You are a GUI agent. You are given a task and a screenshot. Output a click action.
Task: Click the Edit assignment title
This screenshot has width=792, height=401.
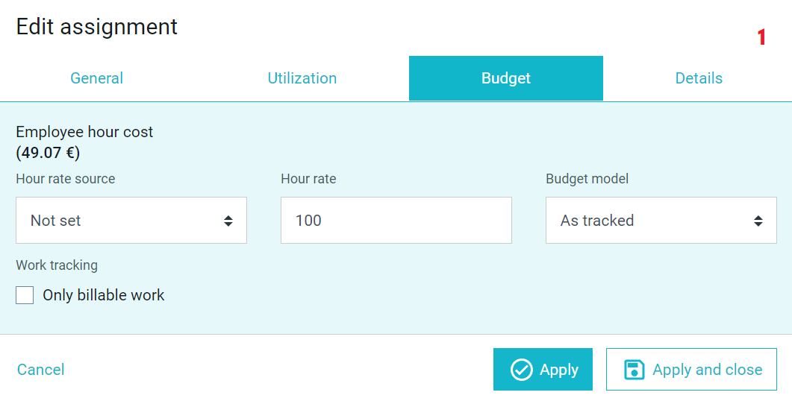pyautogui.click(x=97, y=27)
